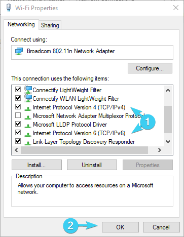Select 'Connectify WLAN LightWeight Filter' row text
Image resolution: width=184 pixels, height=237 pixels.
tap(76, 99)
